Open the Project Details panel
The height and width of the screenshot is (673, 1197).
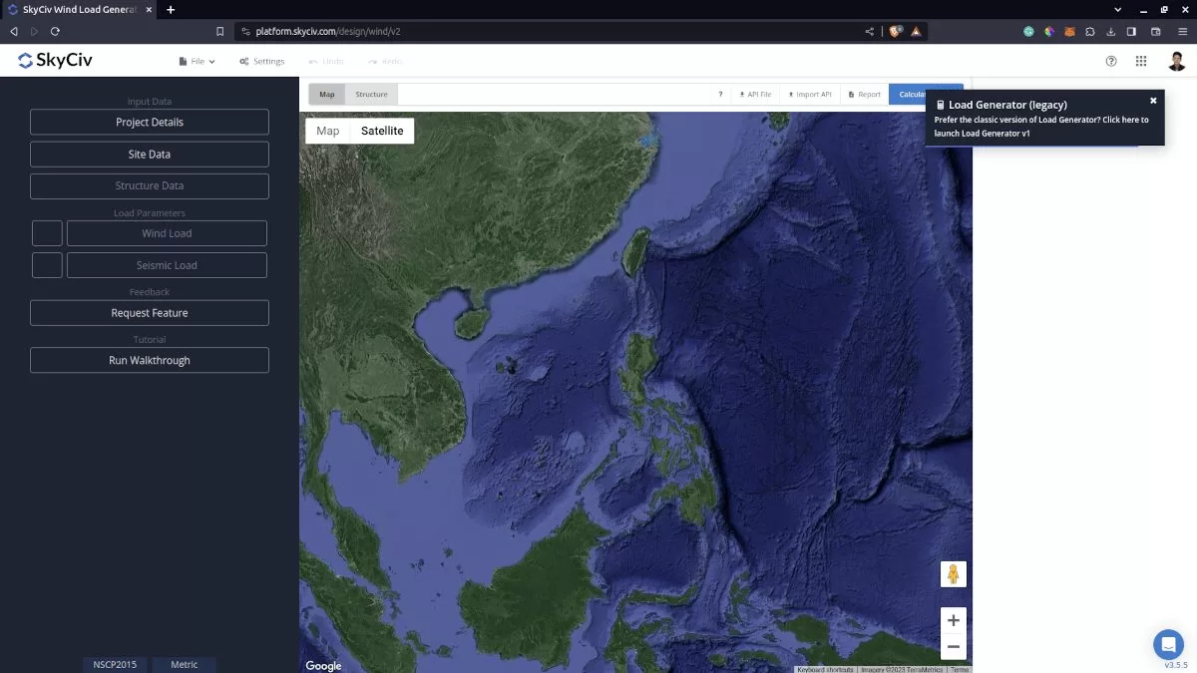coord(149,122)
